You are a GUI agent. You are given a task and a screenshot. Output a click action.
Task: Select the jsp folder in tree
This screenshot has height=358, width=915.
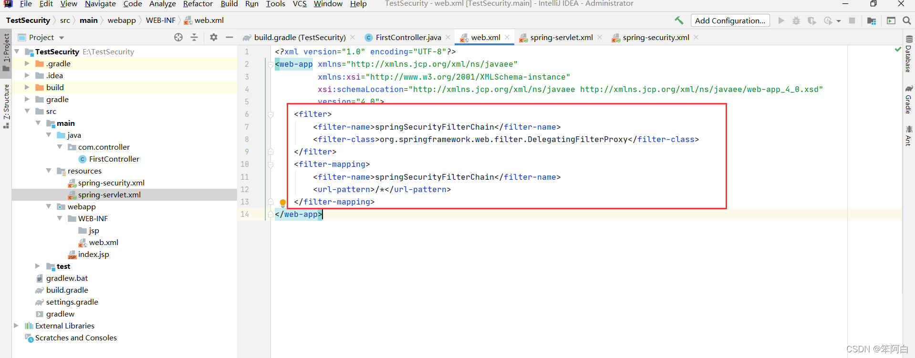coord(94,230)
